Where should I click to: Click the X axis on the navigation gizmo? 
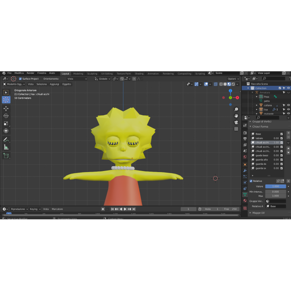(237, 97)
